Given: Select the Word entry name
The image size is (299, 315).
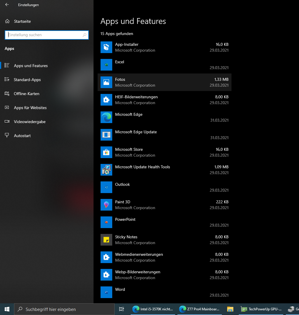Looking at the screenshot, I should click(x=120, y=289).
